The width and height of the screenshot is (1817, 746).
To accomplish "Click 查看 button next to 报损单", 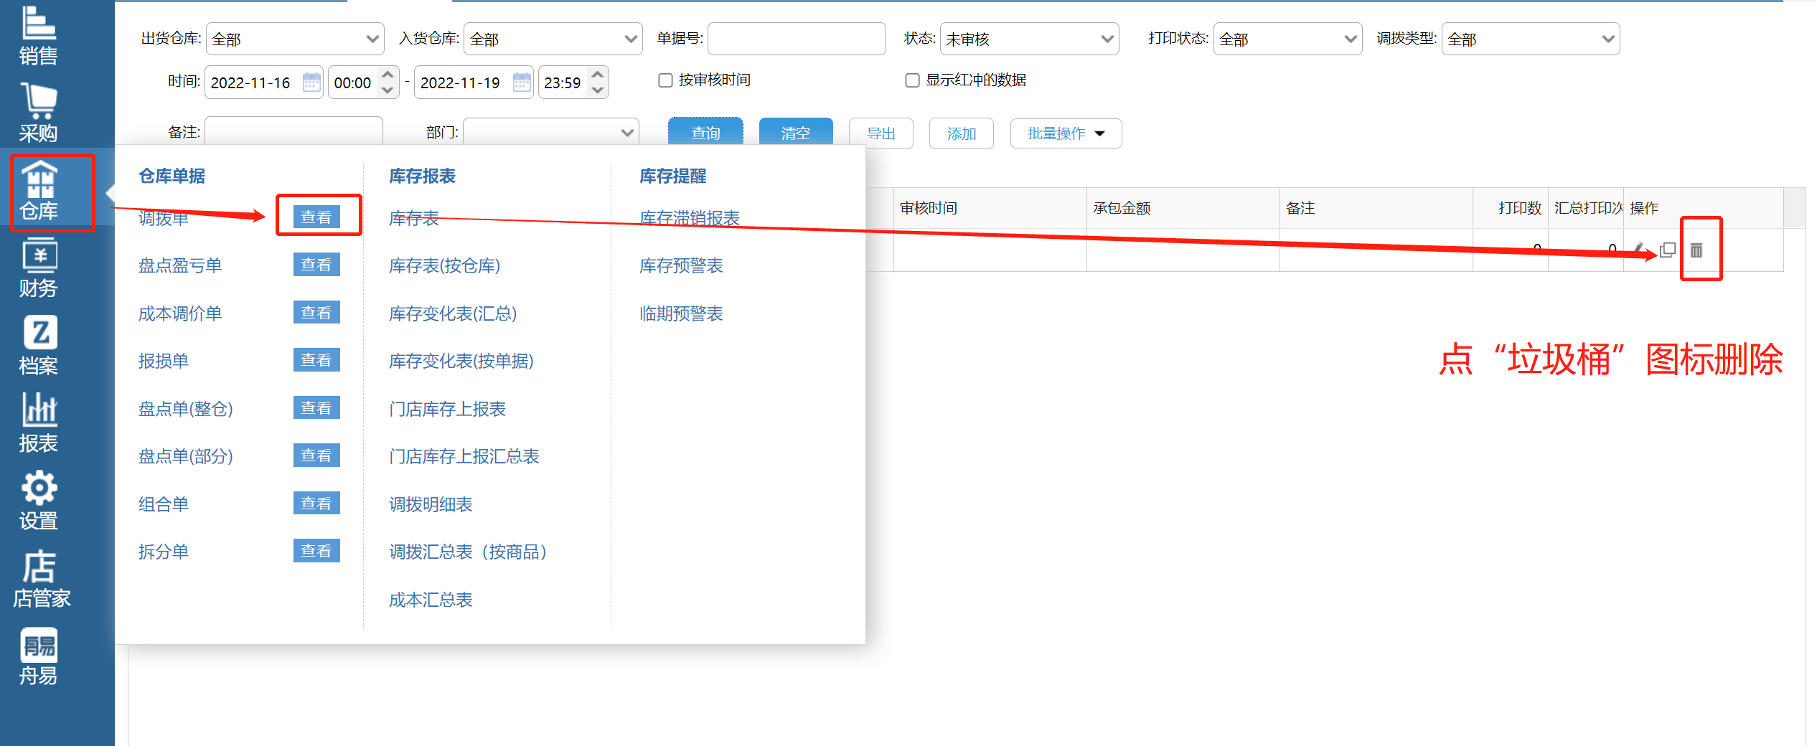I will click(316, 360).
